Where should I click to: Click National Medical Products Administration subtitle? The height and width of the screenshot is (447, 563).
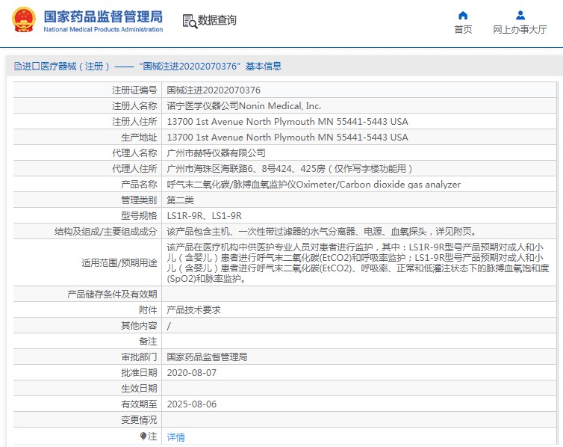(x=103, y=29)
